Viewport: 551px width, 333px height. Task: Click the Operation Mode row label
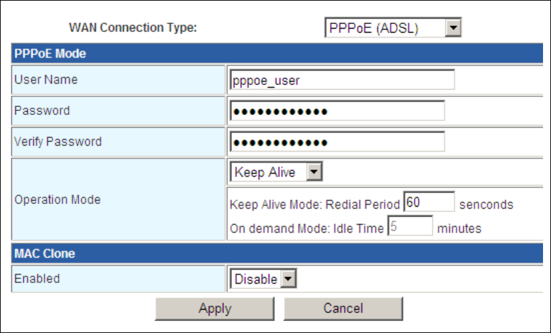[57, 199]
